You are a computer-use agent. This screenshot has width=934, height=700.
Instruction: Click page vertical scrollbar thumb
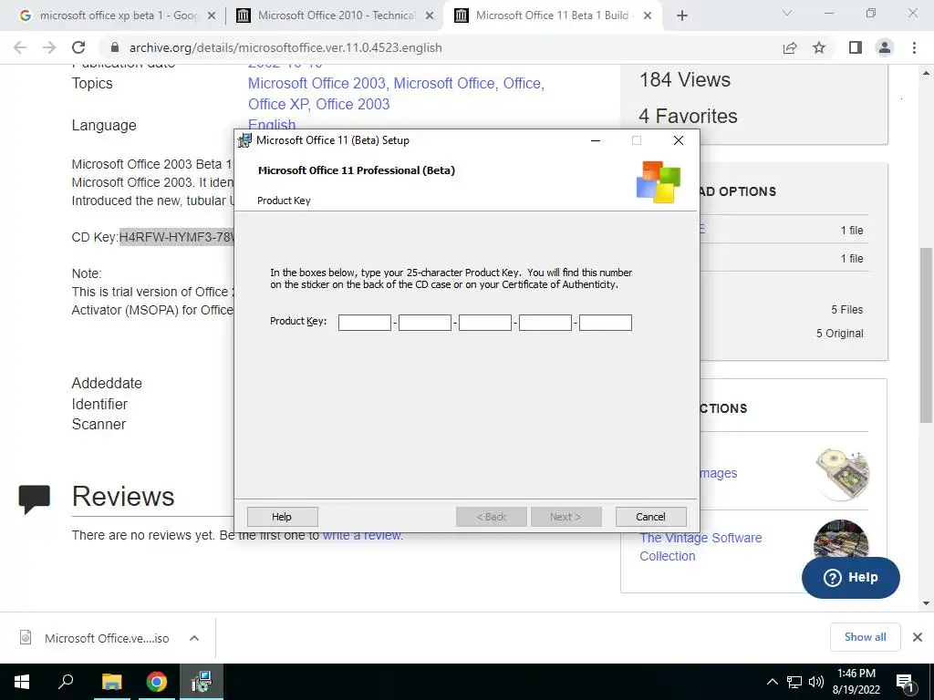(926, 335)
